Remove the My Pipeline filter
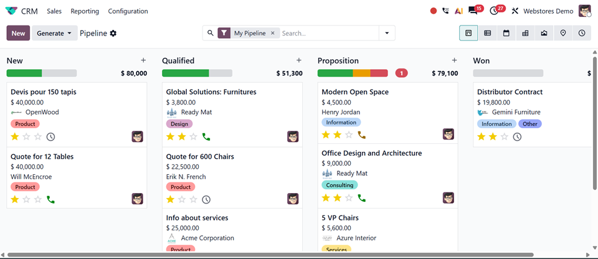 pyautogui.click(x=273, y=33)
